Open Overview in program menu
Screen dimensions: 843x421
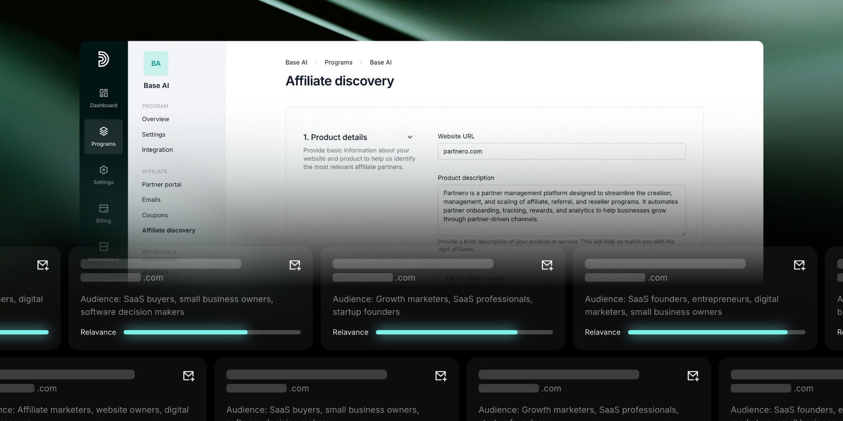tap(155, 119)
